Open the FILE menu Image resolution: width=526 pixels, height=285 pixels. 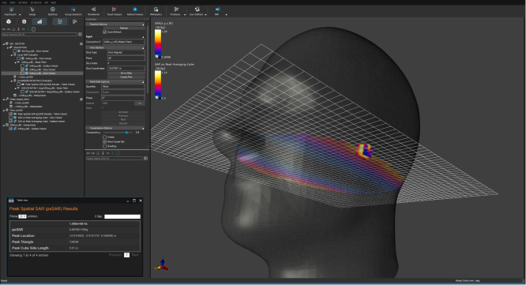pos(5,2)
